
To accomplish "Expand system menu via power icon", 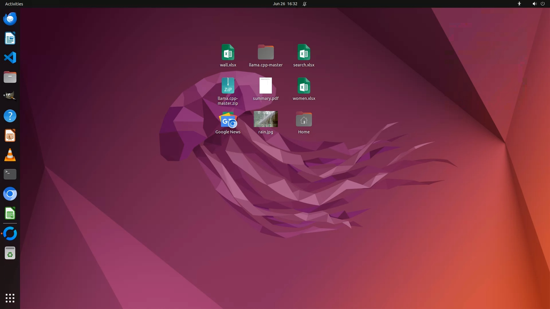I will click(543, 4).
